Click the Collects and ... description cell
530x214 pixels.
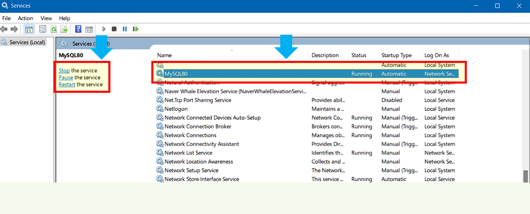[x=328, y=161]
